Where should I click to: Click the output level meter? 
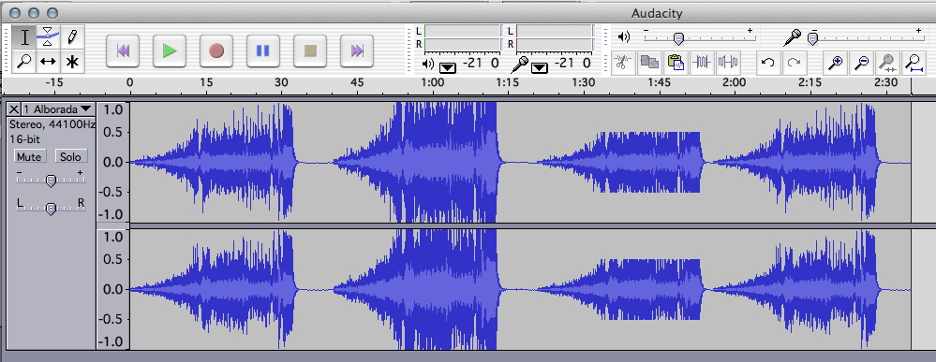(462, 37)
